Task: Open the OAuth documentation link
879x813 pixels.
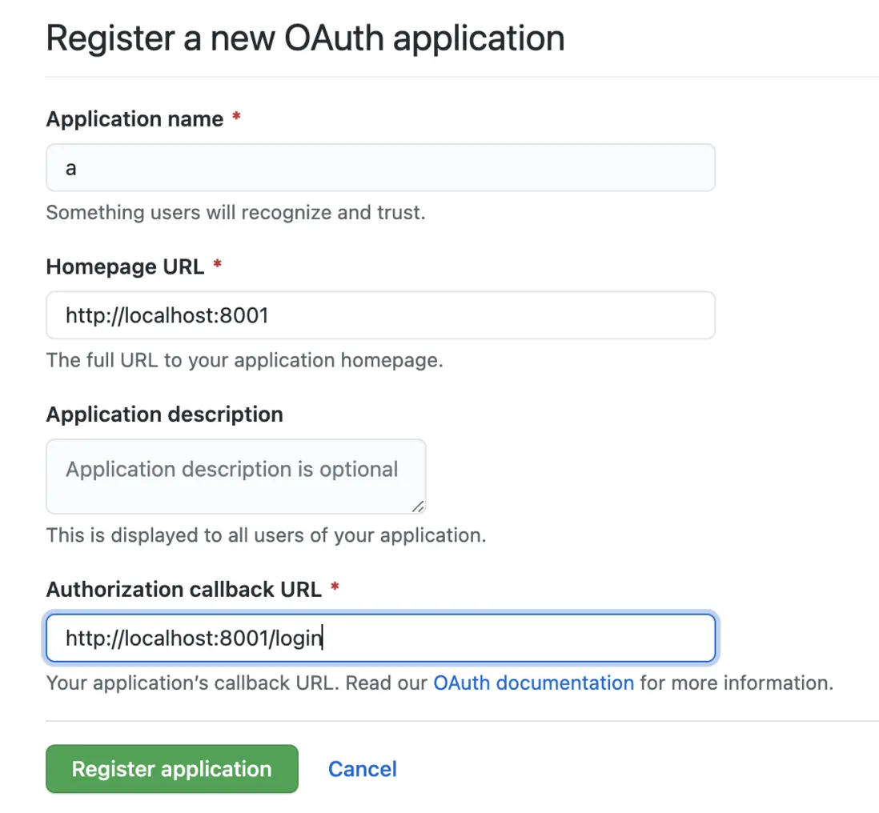Action: [533, 683]
